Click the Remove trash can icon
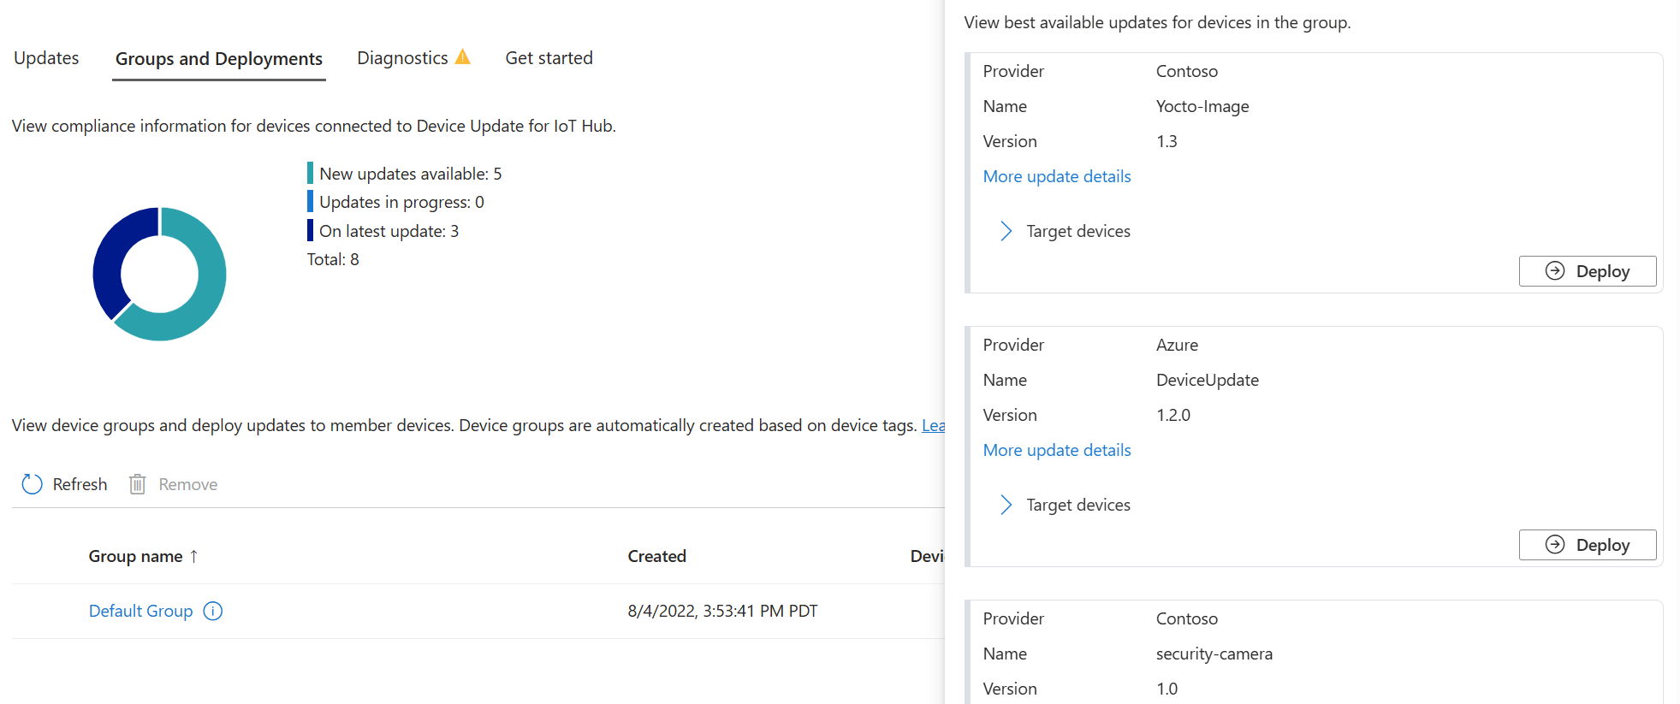 137,484
